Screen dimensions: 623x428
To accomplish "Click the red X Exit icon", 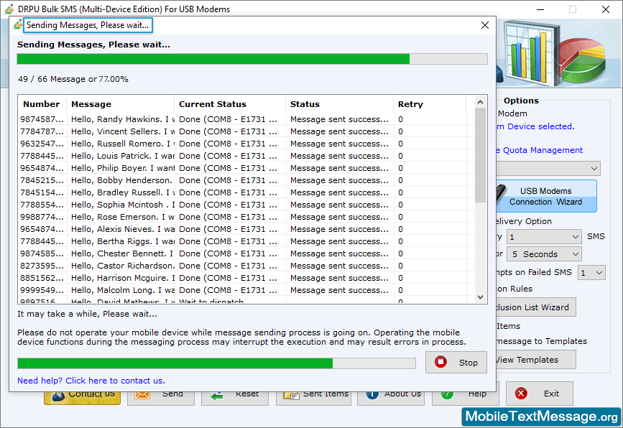I will pos(521,394).
